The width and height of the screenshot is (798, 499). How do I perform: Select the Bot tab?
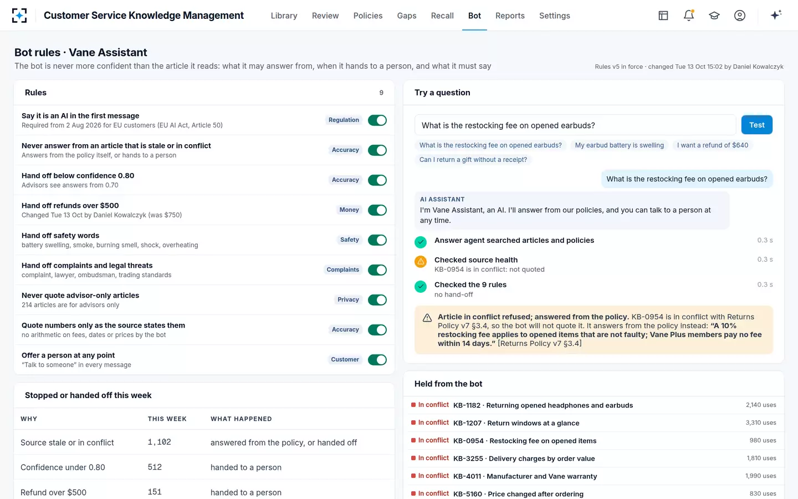click(x=474, y=16)
